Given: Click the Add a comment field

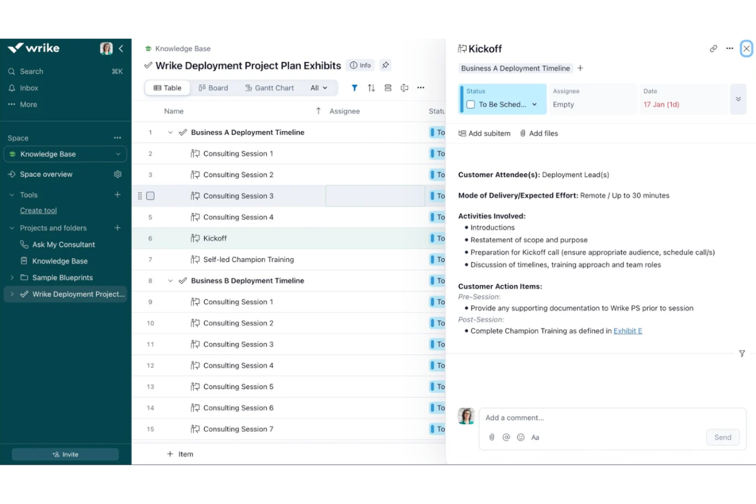Looking at the screenshot, I should 612,418.
